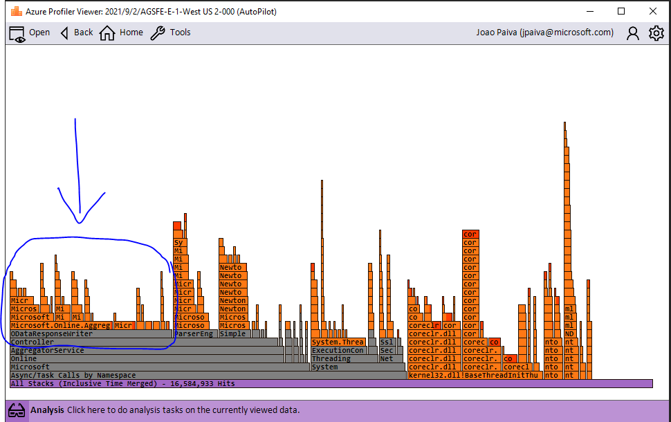Click the Home house icon
Viewport: 671px width, 422px height.
point(107,33)
